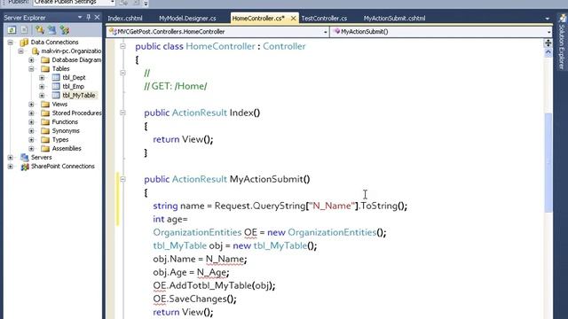Click the Tables folder icon

coord(45,69)
